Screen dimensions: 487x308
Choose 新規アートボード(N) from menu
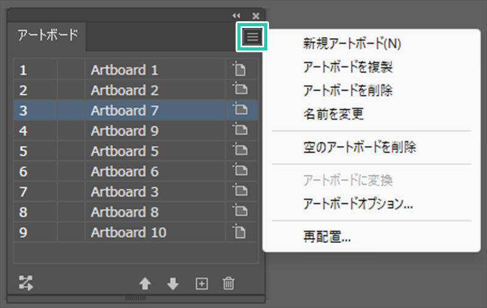[352, 43]
